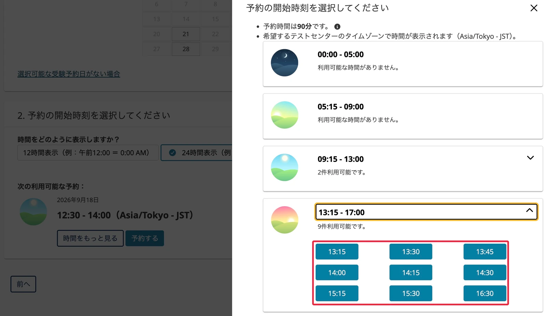
Task: Click the sunset icon for 13:15 - 17:00
Action: coord(285,220)
